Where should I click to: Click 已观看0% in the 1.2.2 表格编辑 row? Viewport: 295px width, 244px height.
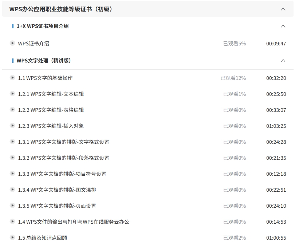click(235, 110)
